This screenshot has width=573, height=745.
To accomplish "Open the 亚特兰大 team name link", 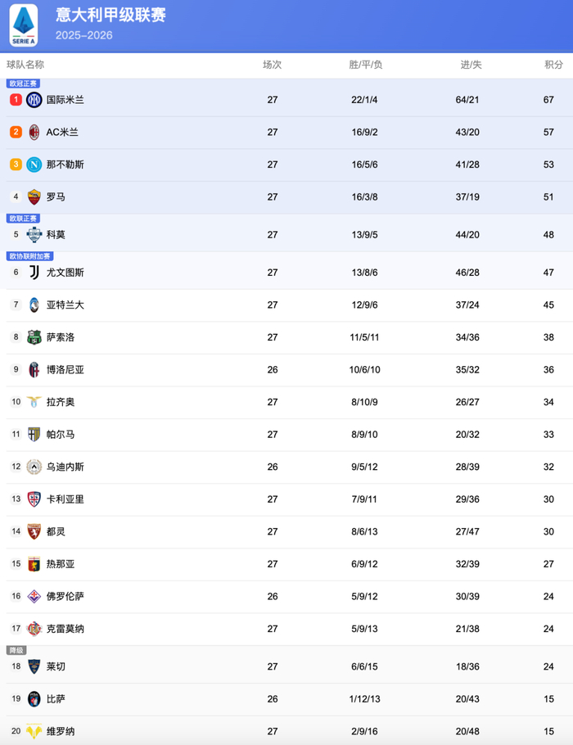I will click(x=65, y=305).
